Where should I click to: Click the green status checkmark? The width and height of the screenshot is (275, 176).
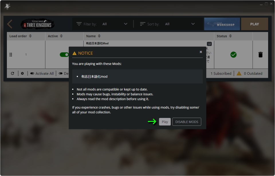coord(233,54)
